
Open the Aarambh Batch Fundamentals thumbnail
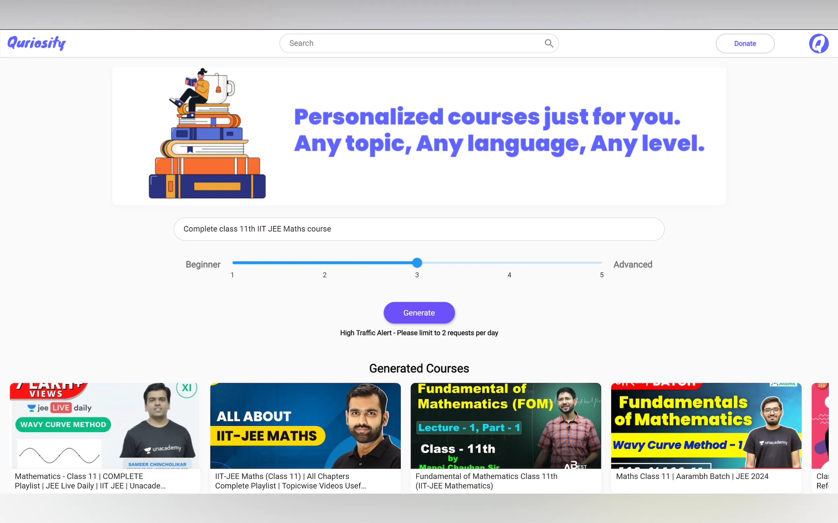(706, 426)
